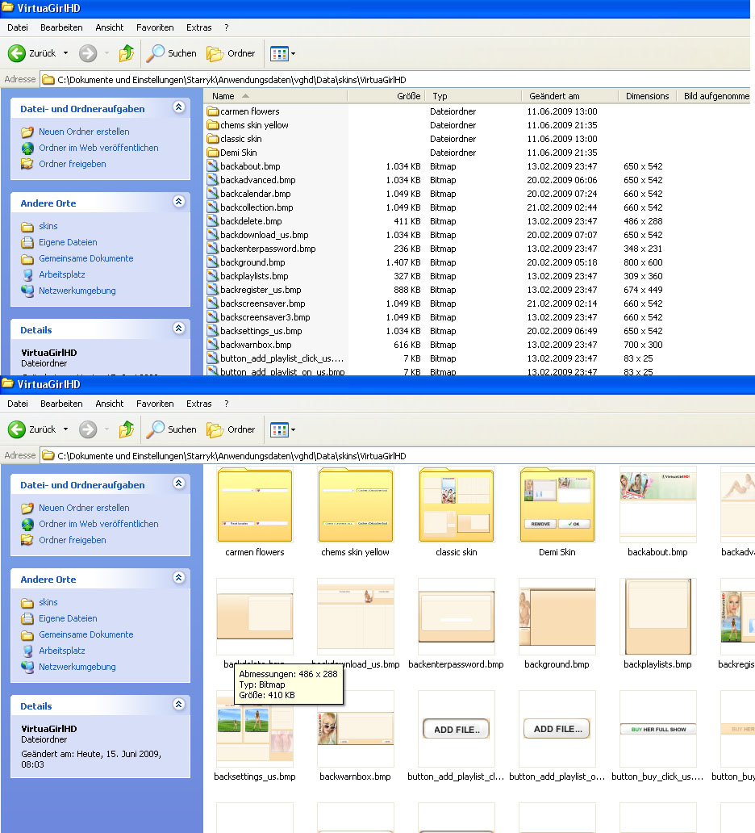Collapse the Details panel showing the 15. Juni 2009 date
This screenshot has height=833, width=755.
(178, 705)
